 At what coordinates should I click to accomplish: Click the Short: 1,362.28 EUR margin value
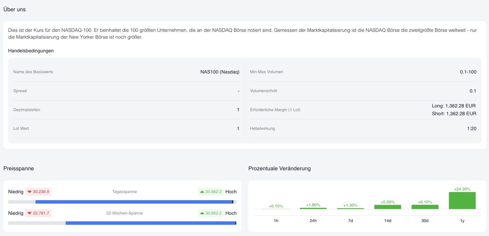454,114
